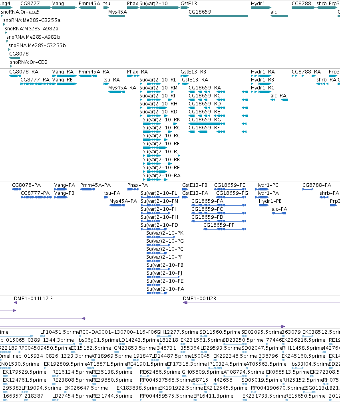Select the Vang gene label

click(x=58, y=4)
